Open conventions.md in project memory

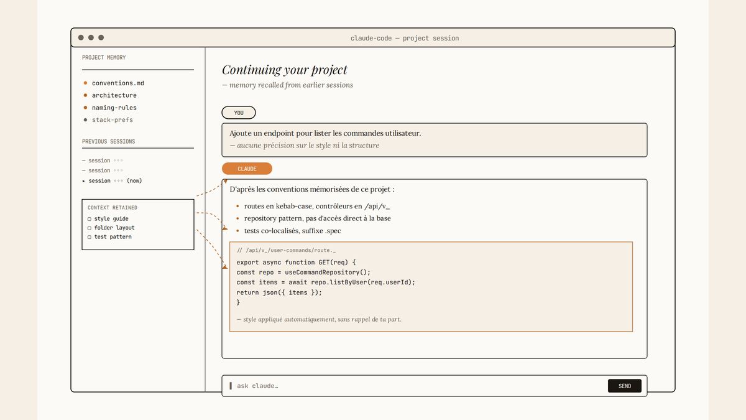(118, 83)
